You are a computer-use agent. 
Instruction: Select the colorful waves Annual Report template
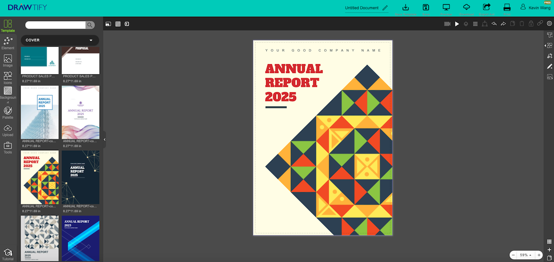pos(81,112)
